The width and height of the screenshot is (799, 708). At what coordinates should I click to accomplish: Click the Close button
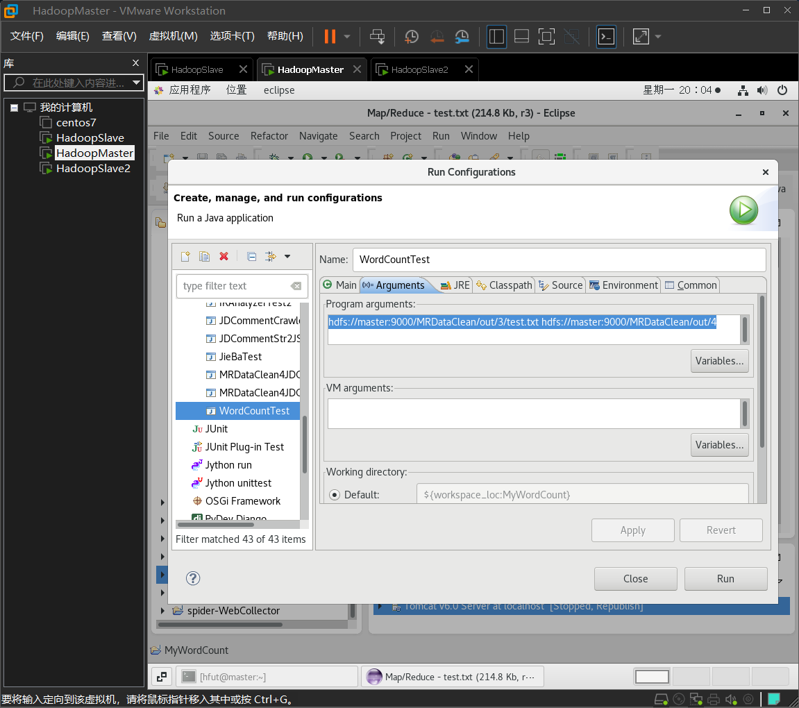pos(635,579)
